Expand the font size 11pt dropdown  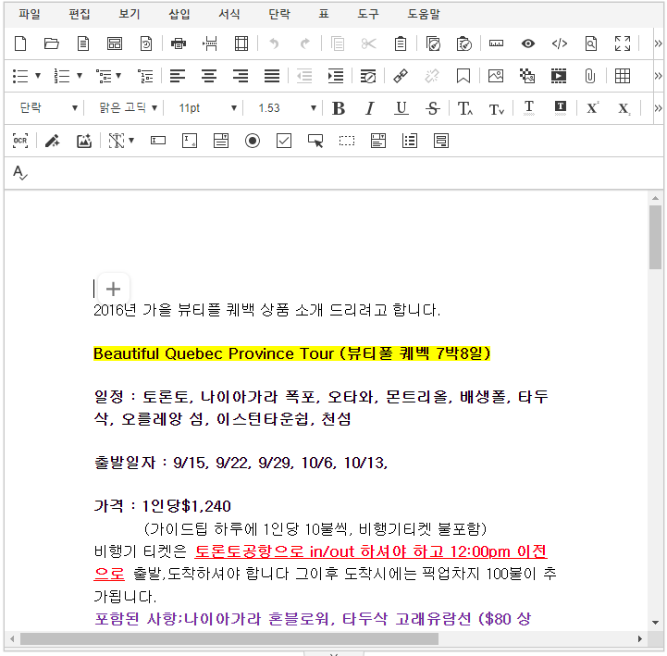pyautogui.click(x=207, y=108)
